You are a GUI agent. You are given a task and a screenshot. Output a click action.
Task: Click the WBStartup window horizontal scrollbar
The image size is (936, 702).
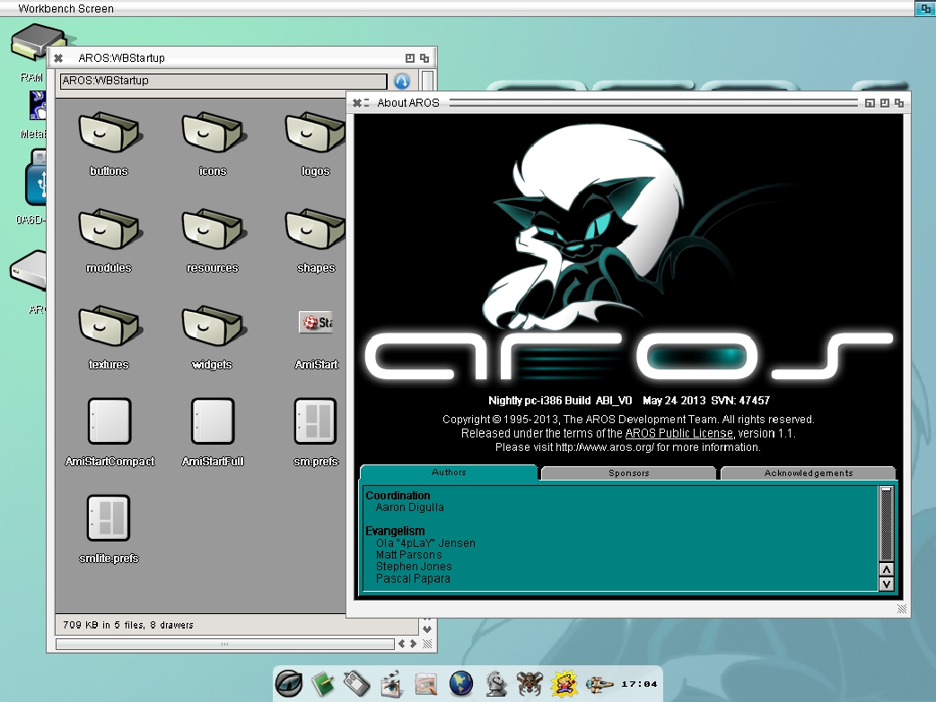pyautogui.click(x=224, y=644)
